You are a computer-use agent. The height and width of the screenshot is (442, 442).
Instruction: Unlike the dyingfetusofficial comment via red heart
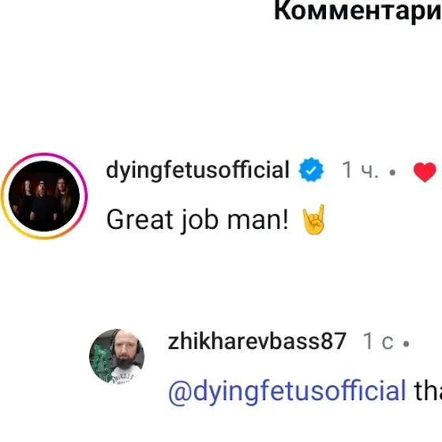click(x=425, y=172)
